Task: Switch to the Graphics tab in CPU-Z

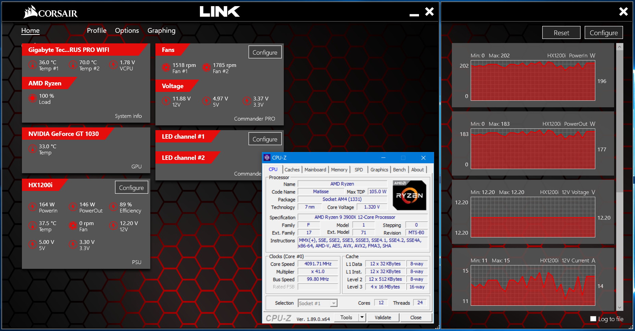Action: click(x=379, y=169)
